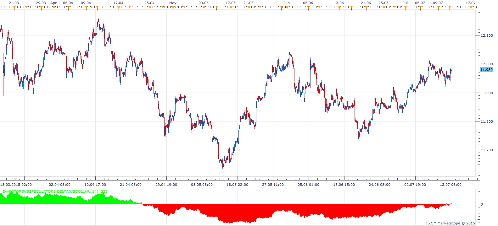
Task: Click the 27.05 11:00 time label
Action: [273, 185]
